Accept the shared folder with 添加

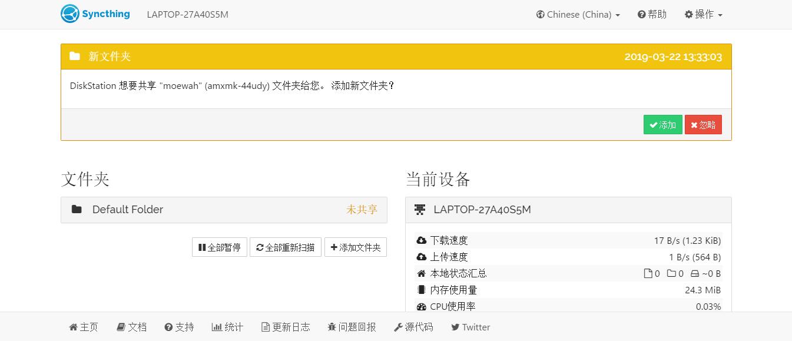click(x=662, y=125)
